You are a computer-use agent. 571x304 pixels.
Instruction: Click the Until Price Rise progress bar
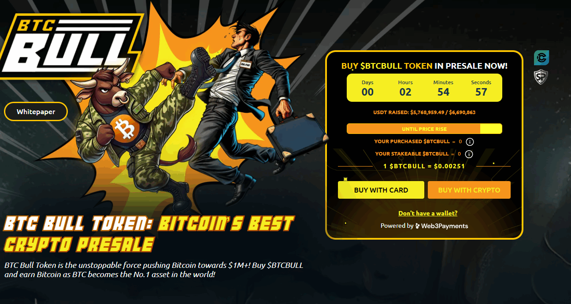click(x=424, y=129)
